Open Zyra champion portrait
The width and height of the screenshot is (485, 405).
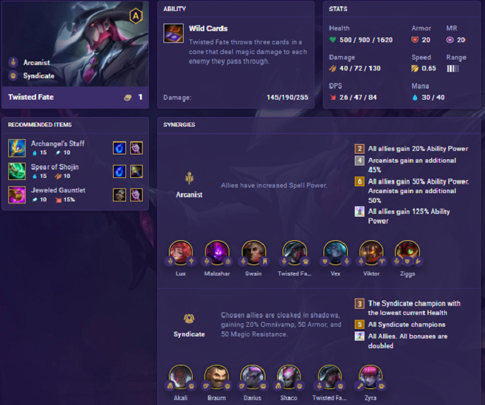[370, 377]
